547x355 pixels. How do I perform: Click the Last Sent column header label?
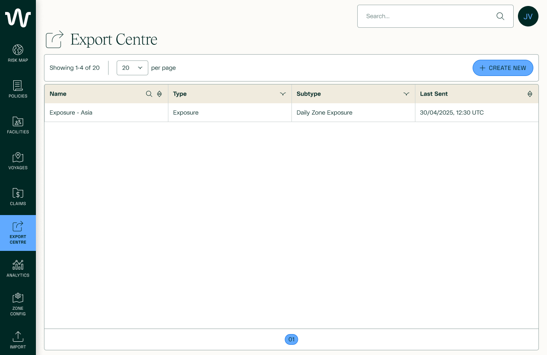(434, 94)
